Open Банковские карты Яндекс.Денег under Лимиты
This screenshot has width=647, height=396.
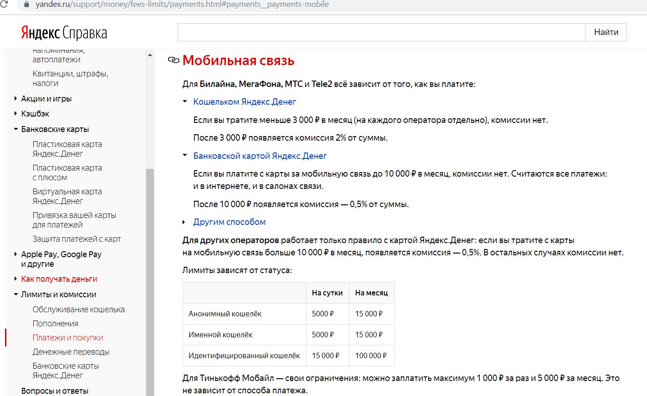pyautogui.click(x=66, y=371)
